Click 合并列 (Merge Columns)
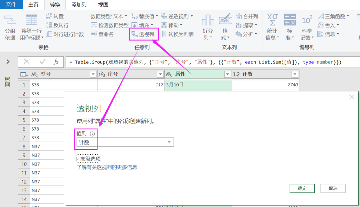360x207 pixels. point(247,16)
